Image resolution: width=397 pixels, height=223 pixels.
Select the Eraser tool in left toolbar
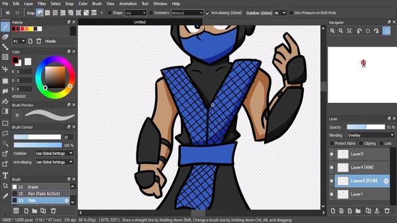coord(5,37)
